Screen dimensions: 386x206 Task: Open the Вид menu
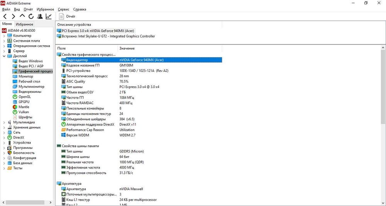pyautogui.click(x=17, y=9)
